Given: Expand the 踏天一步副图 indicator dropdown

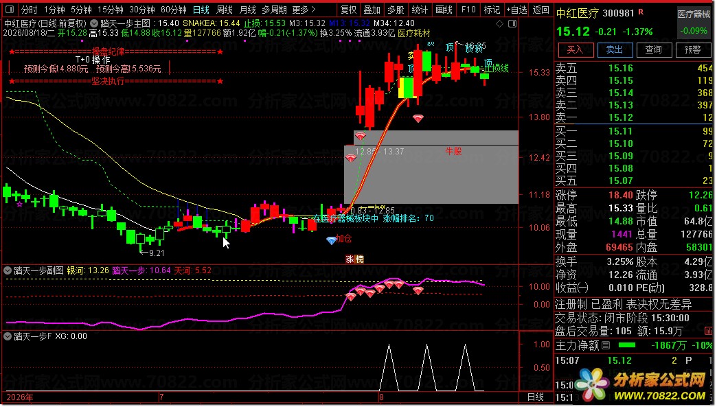Looking at the screenshot, I should tap(8, 271).
